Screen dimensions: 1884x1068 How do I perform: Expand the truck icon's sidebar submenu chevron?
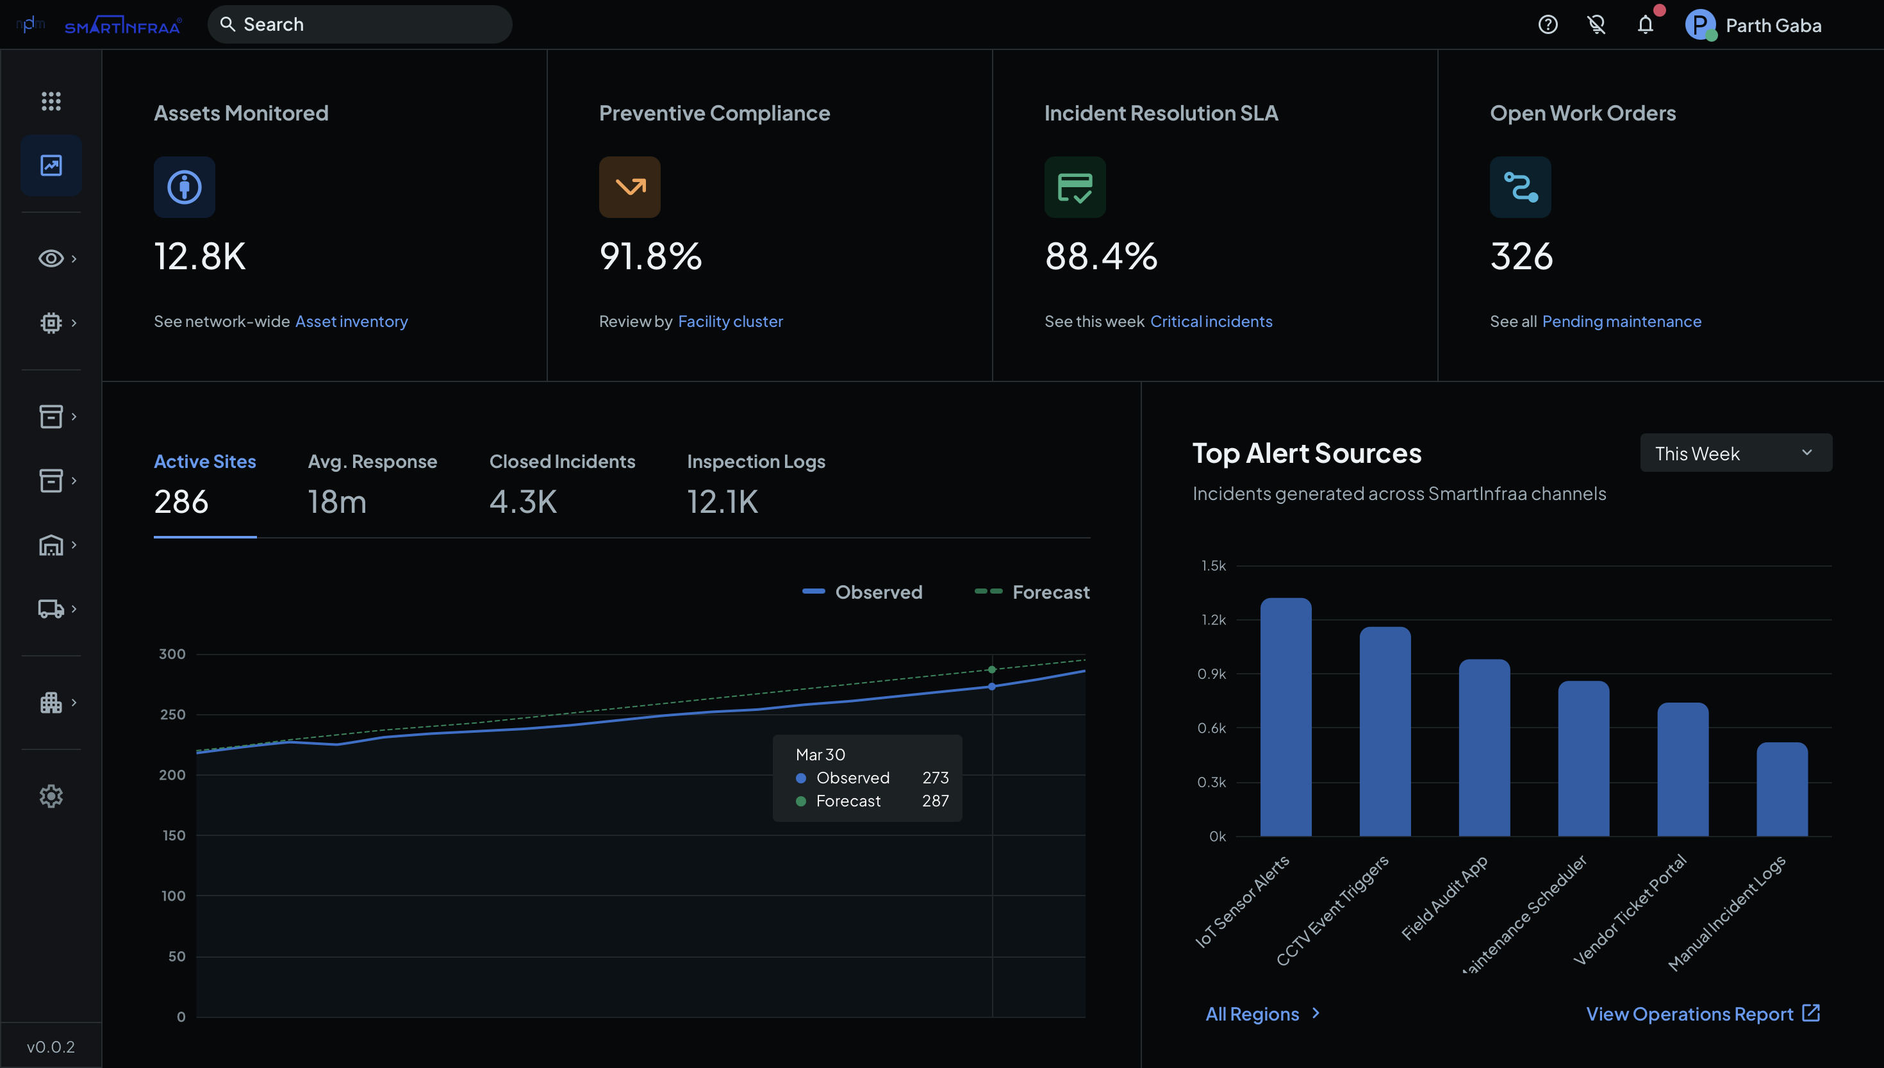coord(74,608)
